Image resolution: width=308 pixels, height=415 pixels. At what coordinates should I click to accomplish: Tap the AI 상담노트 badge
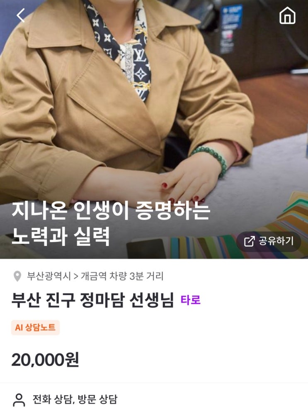[36, 328]
